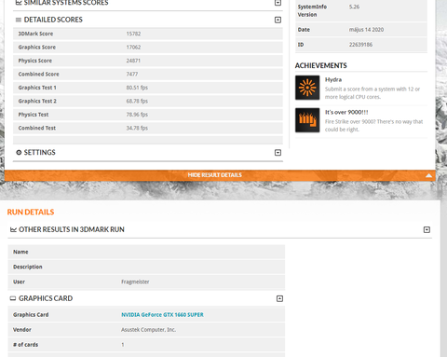447x357 pixels.
Task: Click the Graphics Card section icon
Action: click(13, 298)
